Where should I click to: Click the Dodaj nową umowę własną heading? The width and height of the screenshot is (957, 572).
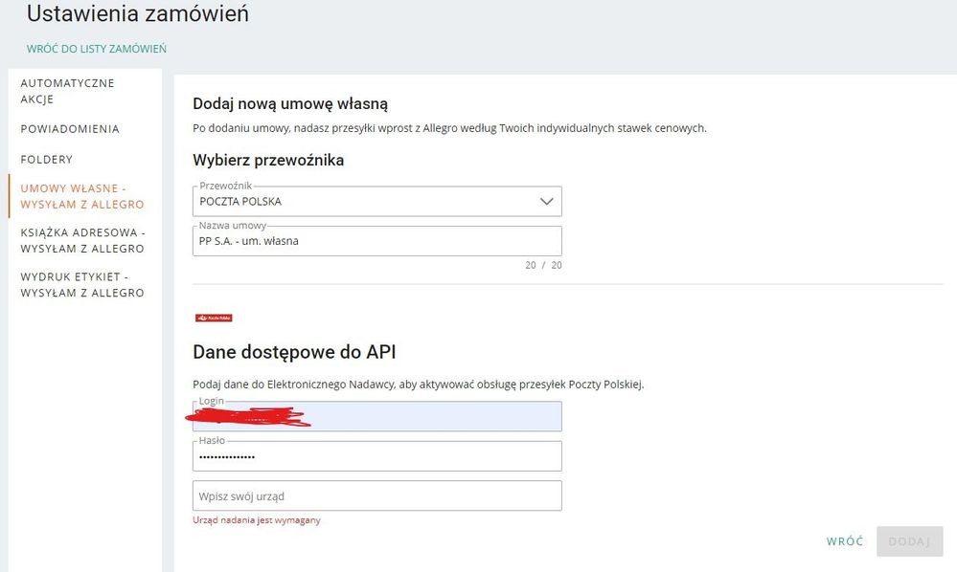(290, 103)
